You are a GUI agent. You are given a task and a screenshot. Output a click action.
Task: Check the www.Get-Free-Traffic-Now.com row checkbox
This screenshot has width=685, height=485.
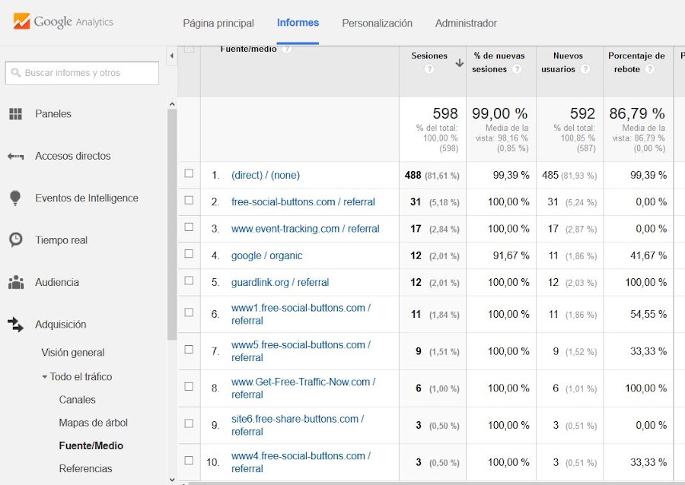point(189,386)
